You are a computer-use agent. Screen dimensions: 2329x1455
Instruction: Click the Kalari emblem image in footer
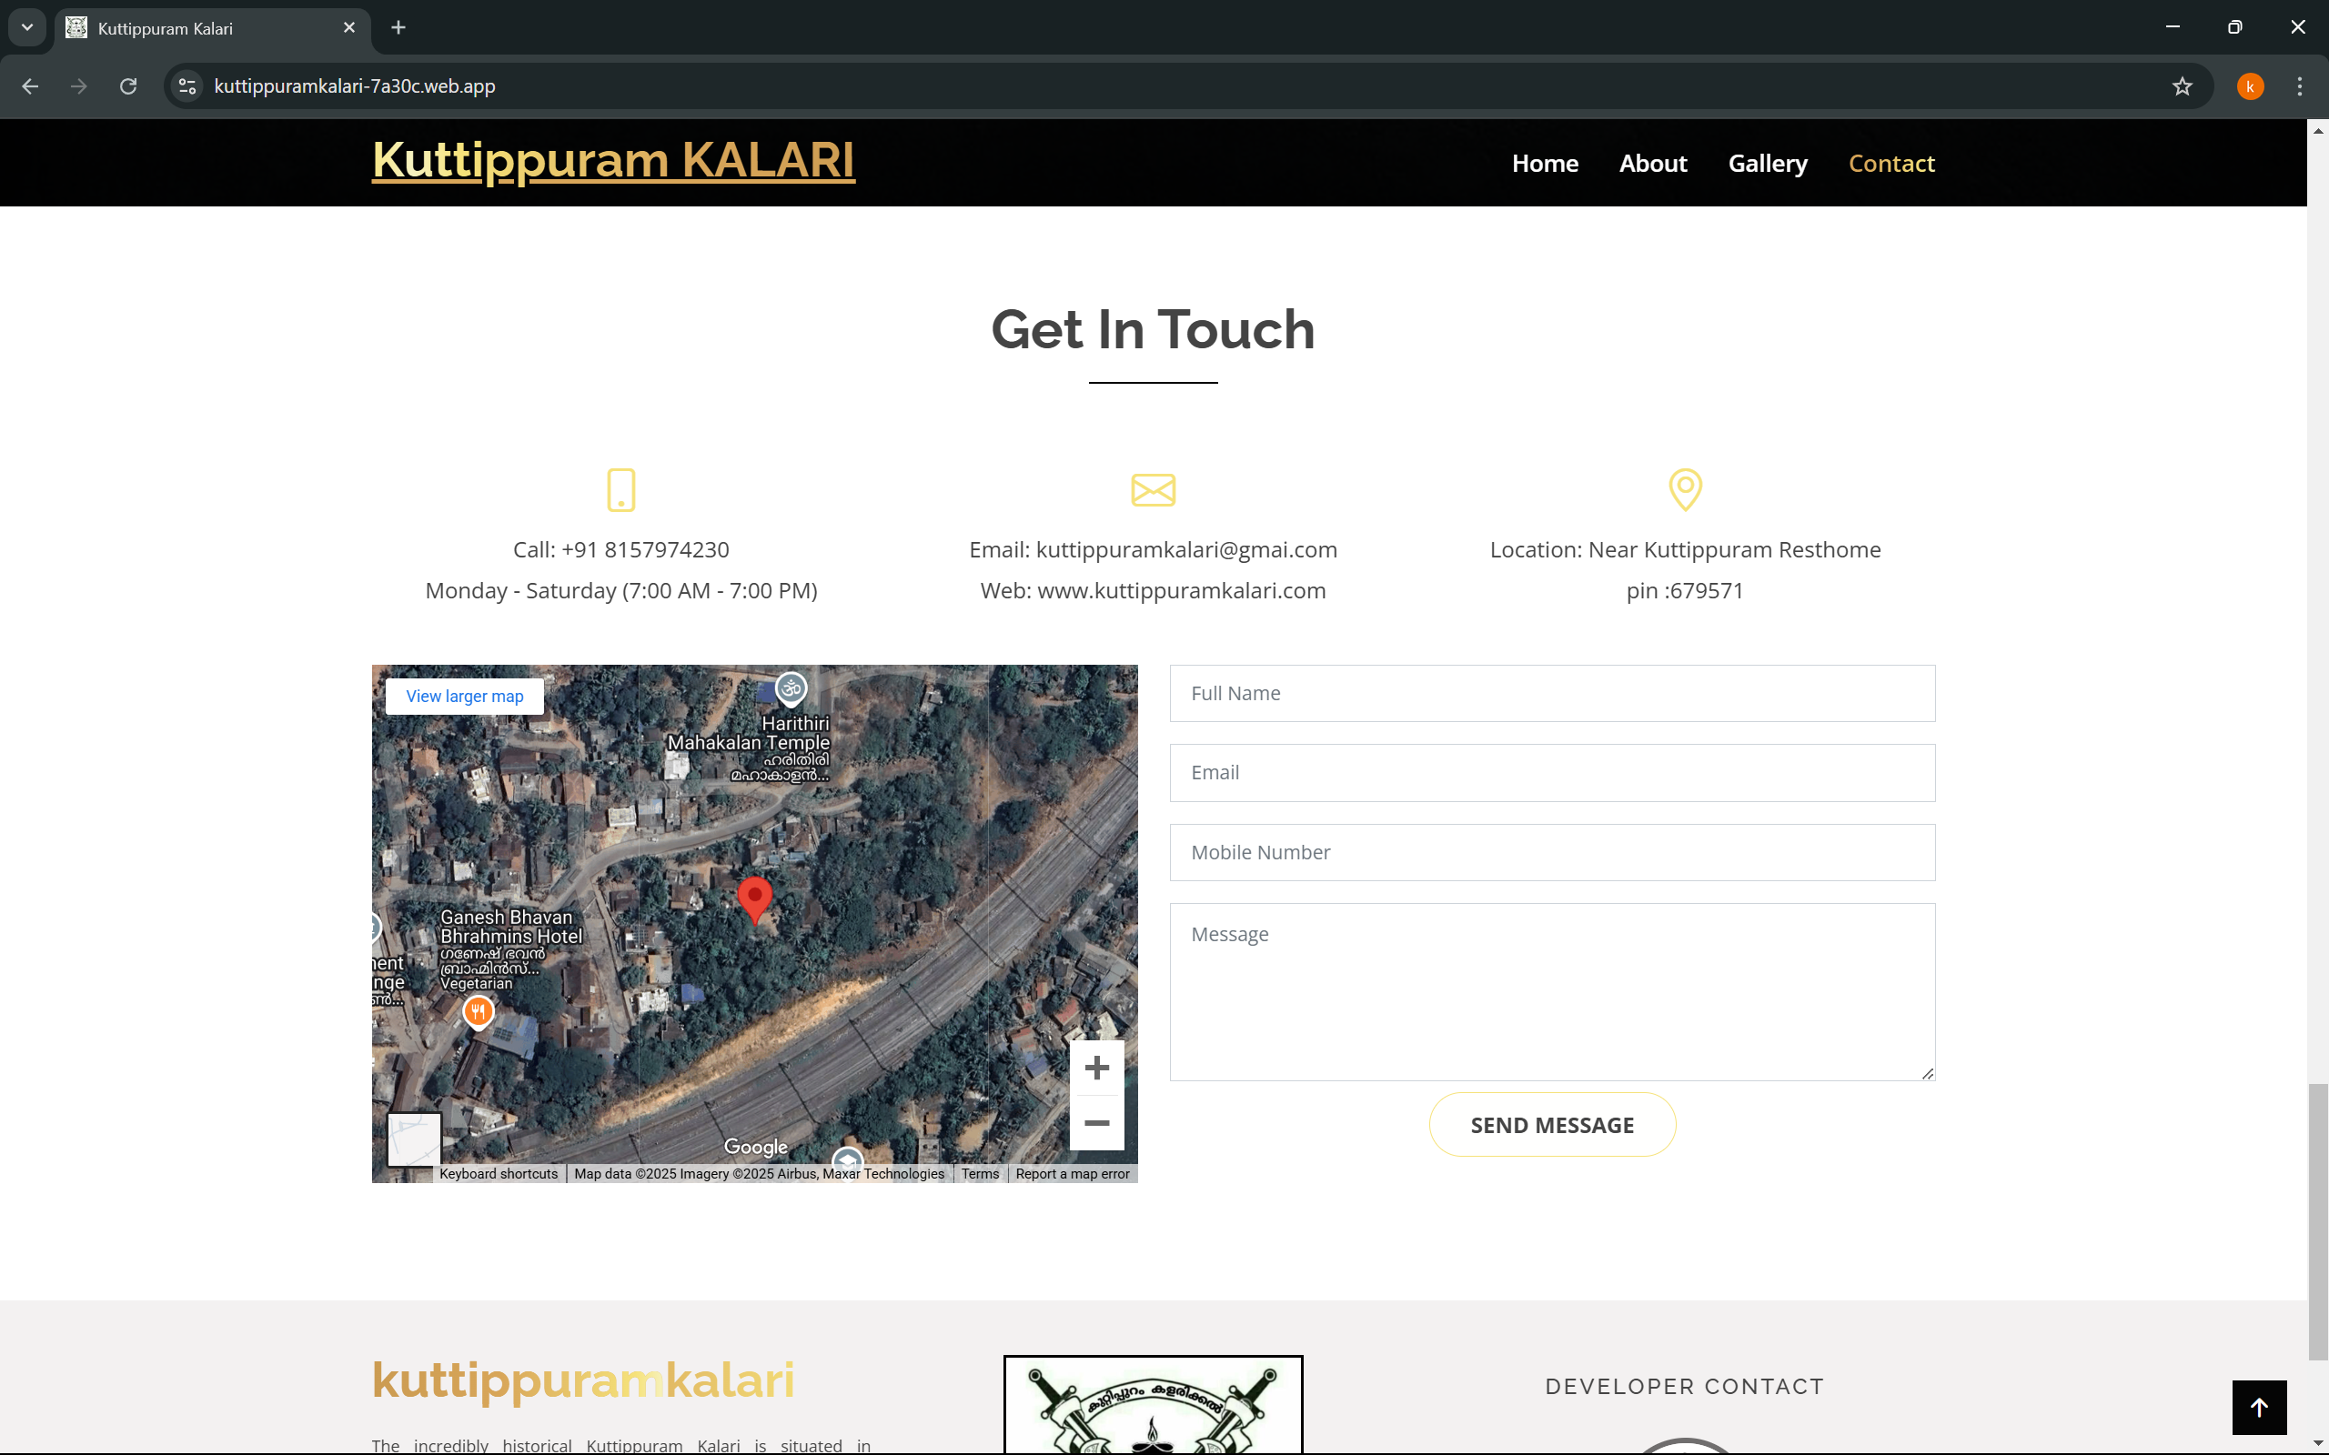[x=1153, y=1405]
